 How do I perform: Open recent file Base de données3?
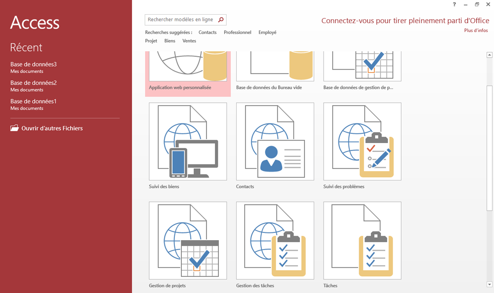pos(34,68)
